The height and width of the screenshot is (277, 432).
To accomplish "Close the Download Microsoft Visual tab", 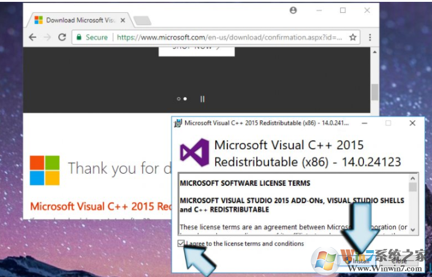I will click(123, 20).
